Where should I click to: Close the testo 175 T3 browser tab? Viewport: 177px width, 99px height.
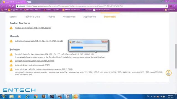(x=24, y=2)
